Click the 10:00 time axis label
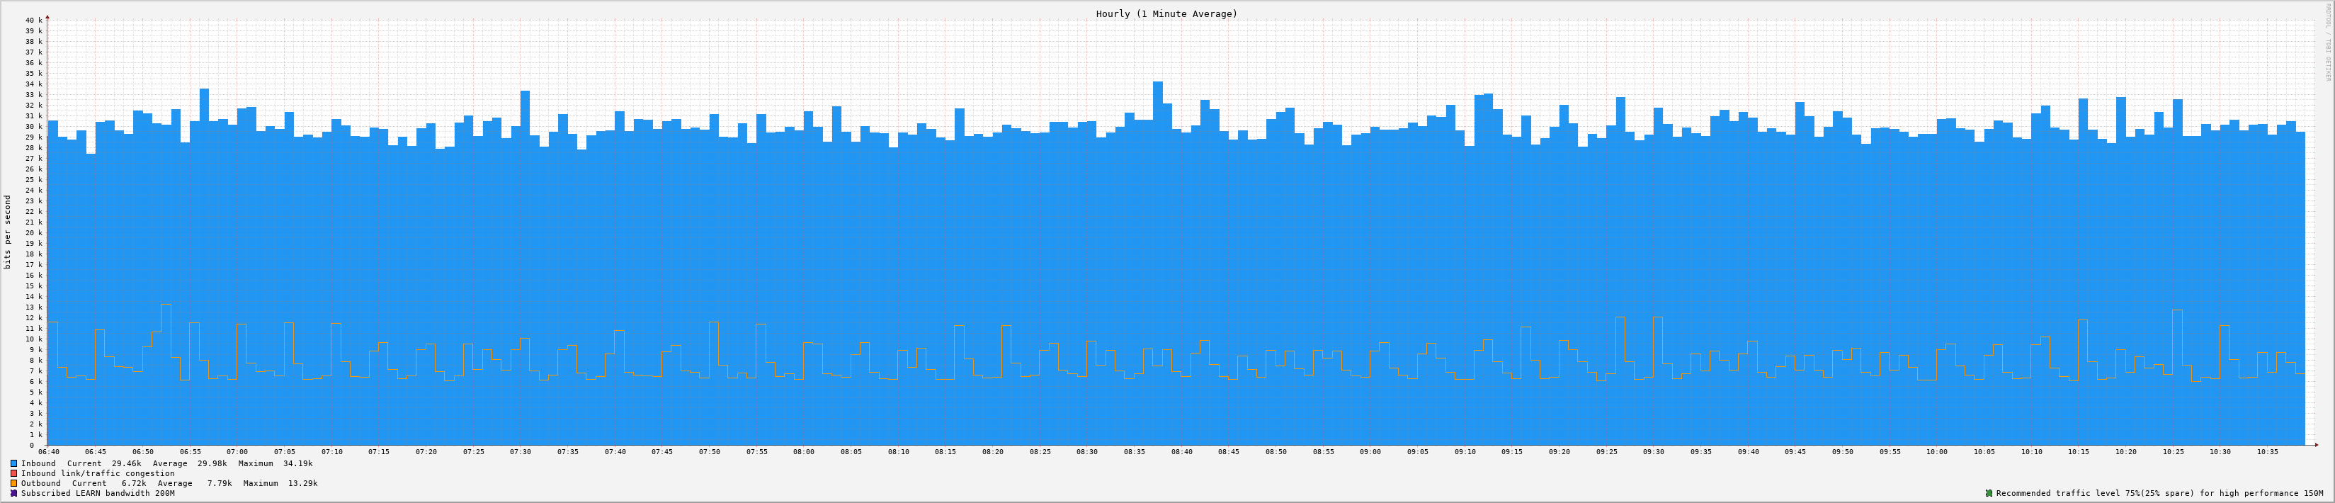 [x=1937, y=451]
